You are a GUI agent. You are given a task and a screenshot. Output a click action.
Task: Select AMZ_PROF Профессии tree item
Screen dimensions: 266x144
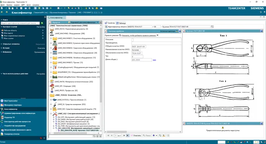66,91
